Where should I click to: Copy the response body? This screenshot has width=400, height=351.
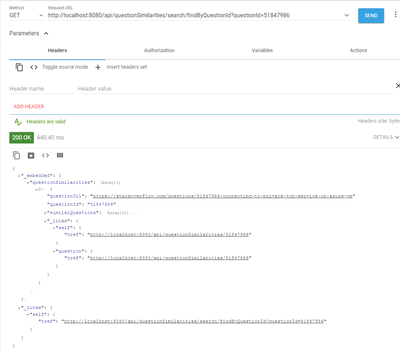point(16,155)
